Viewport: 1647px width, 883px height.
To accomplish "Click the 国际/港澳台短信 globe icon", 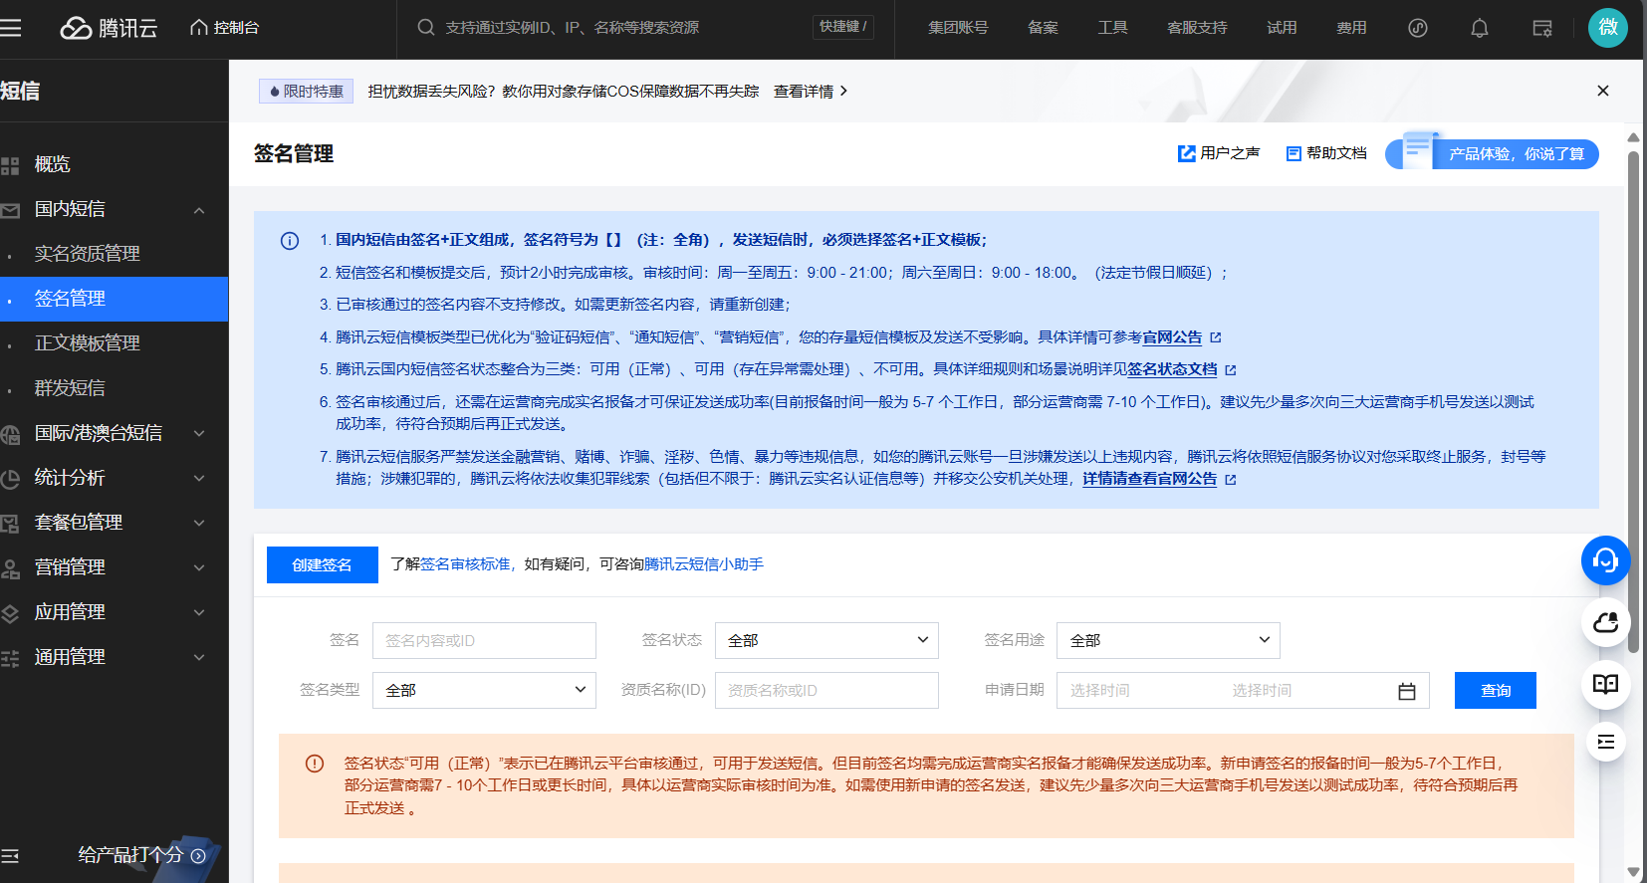I will 10,434.
